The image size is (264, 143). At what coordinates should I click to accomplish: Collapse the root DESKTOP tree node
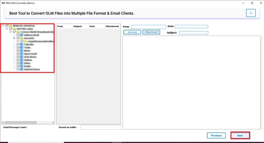(x=3, y=26)
